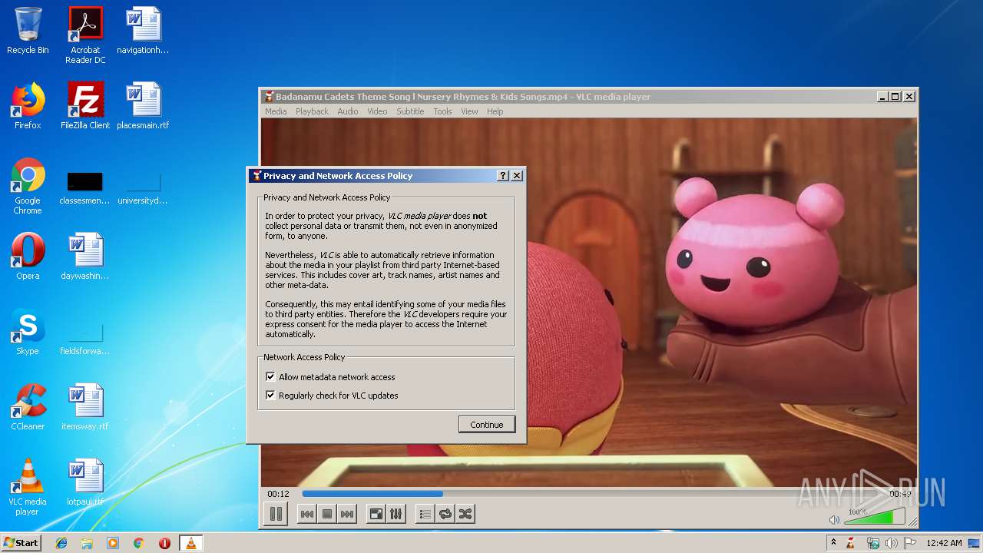Open the Video menu
Viewport: 983px width, 553px height.
click(x=377, y=111)
